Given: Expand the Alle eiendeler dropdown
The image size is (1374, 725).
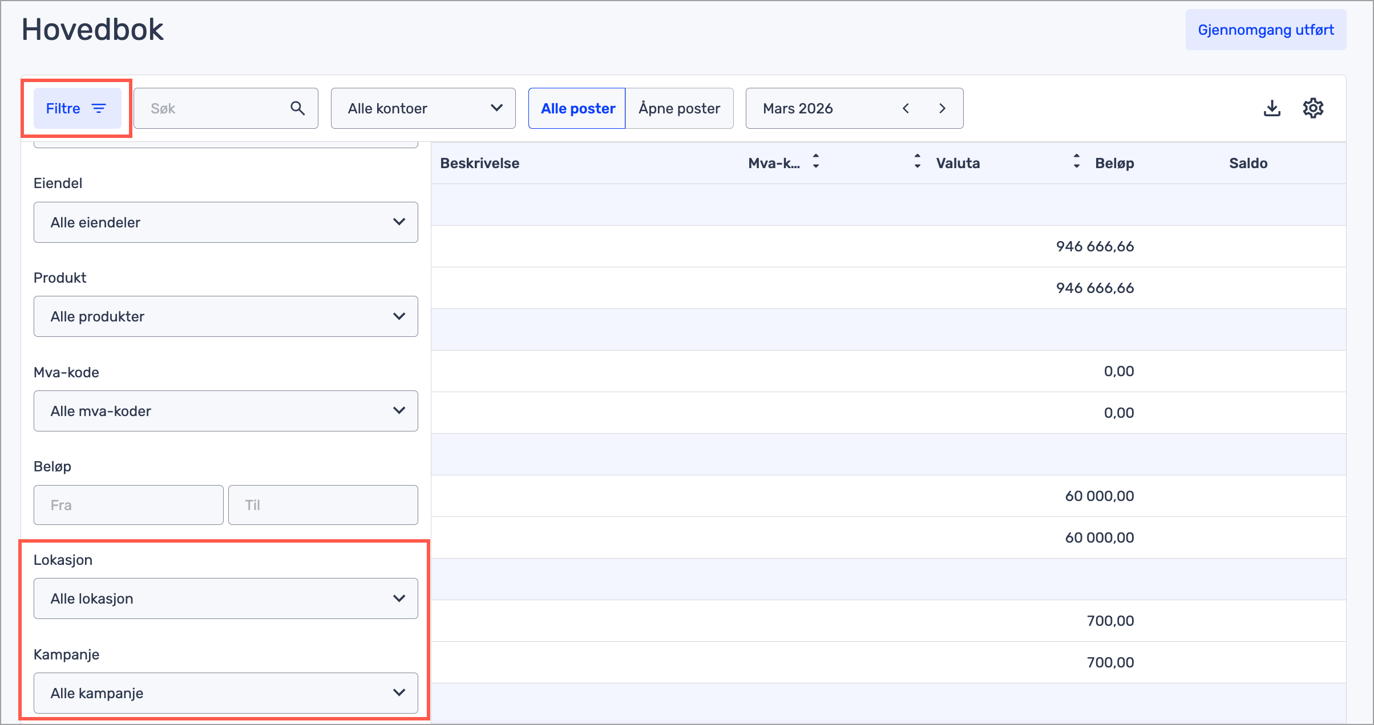Looking at the screenshot, I should tap(225, 222).
